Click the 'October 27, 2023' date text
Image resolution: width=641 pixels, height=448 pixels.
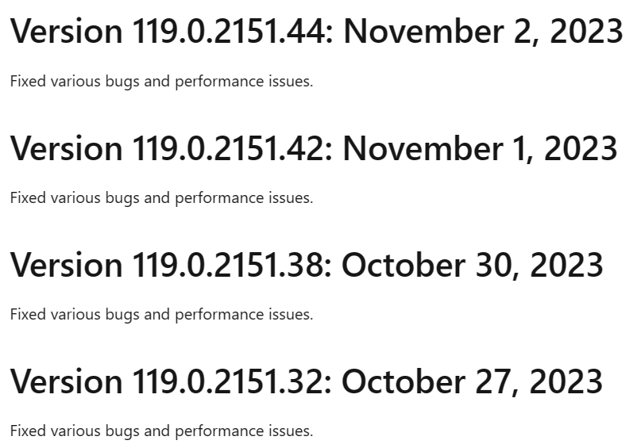[473, 382]
